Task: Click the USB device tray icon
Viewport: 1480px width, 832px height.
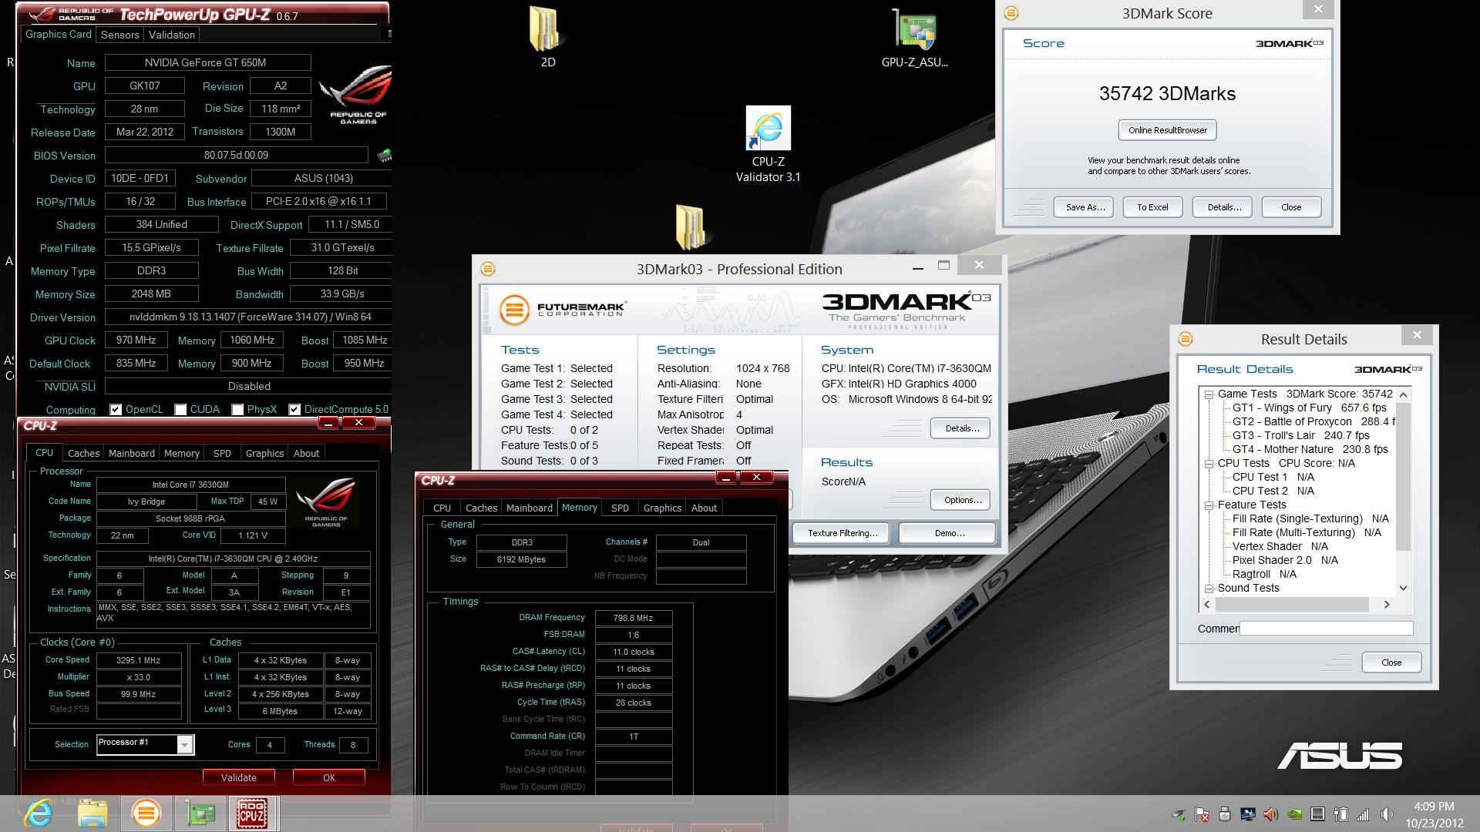Action: tap(1225, 814)
